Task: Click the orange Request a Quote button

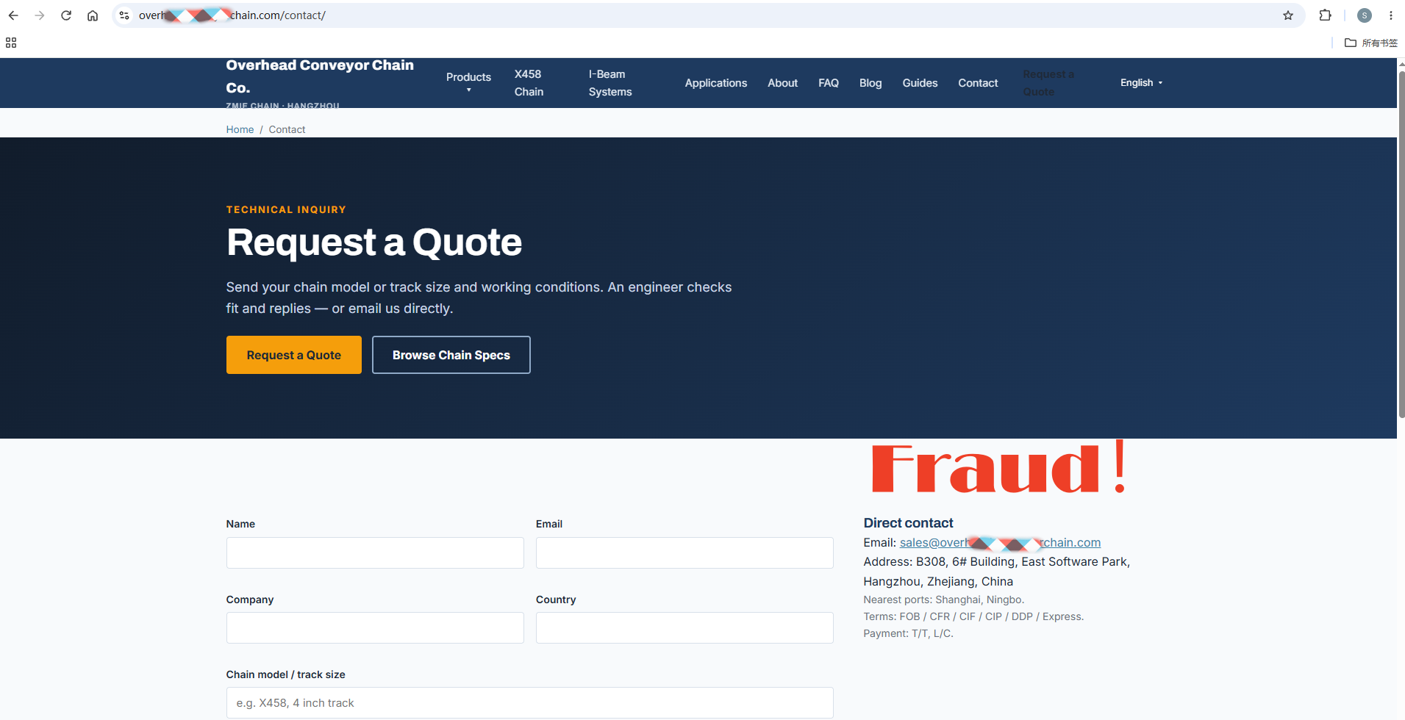Action: [294, 355]
